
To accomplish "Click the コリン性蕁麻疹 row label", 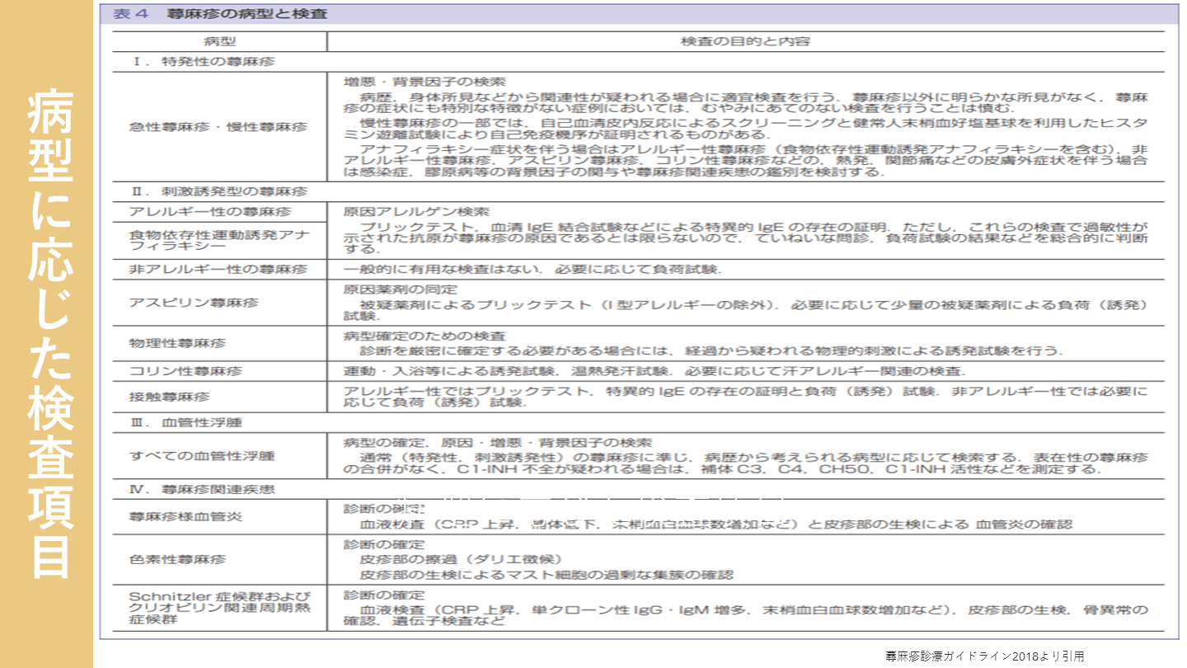I will 186,371.
